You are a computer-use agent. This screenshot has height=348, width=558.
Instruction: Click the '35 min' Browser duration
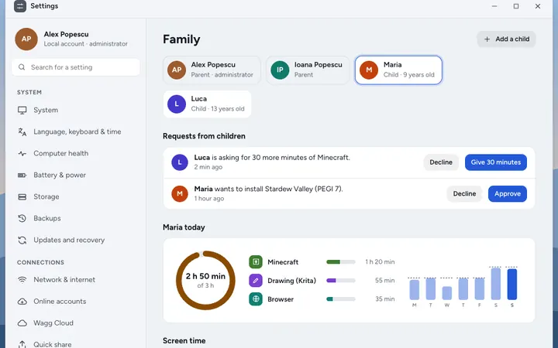pyautogui.click(x=384, y=299)
